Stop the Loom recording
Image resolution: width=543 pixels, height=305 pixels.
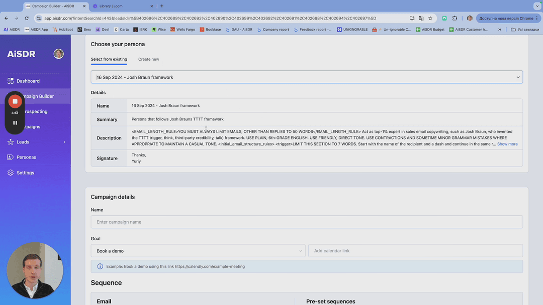pyautogui.click(x=15, y=101)
